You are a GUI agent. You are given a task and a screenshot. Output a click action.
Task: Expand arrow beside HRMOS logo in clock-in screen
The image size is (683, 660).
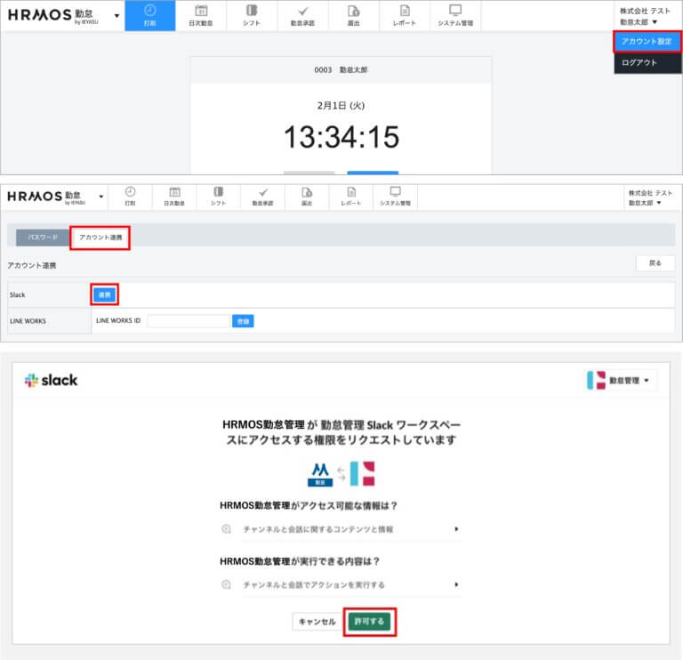[x=117, y=16]
